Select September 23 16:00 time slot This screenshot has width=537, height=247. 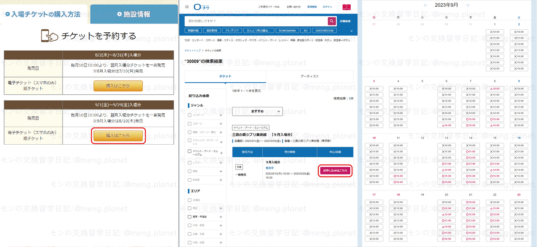coord(519,239)
